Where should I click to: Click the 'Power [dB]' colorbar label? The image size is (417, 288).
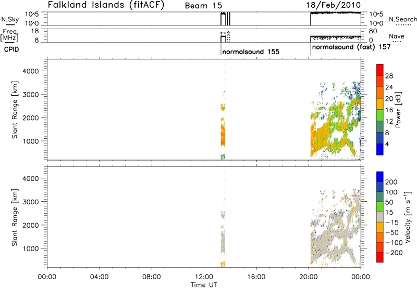point(398,110)
